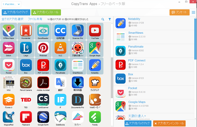Select the TED app icon
This screenshot has width=197, height=127.
click(x=26, y=100)
